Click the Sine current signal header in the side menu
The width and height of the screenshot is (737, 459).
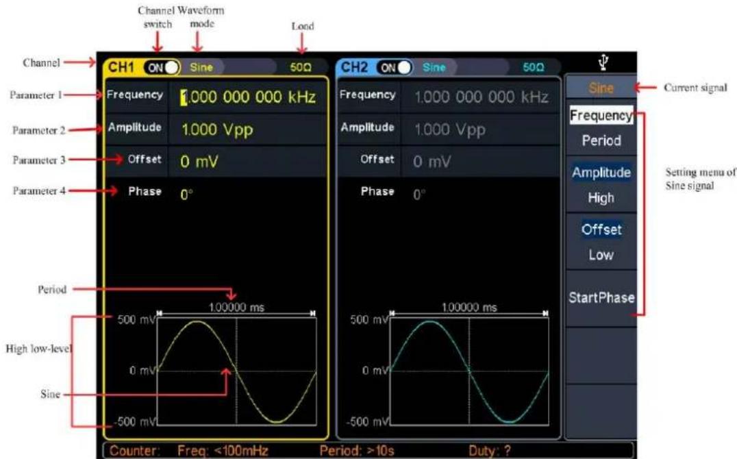point(601,88)
